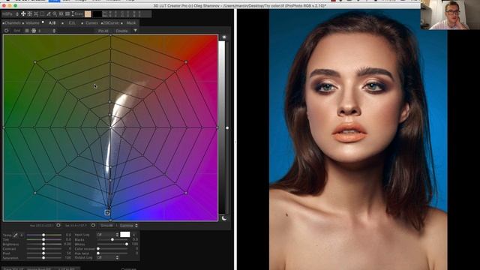Open the HSPx color model dropdown

10,14
